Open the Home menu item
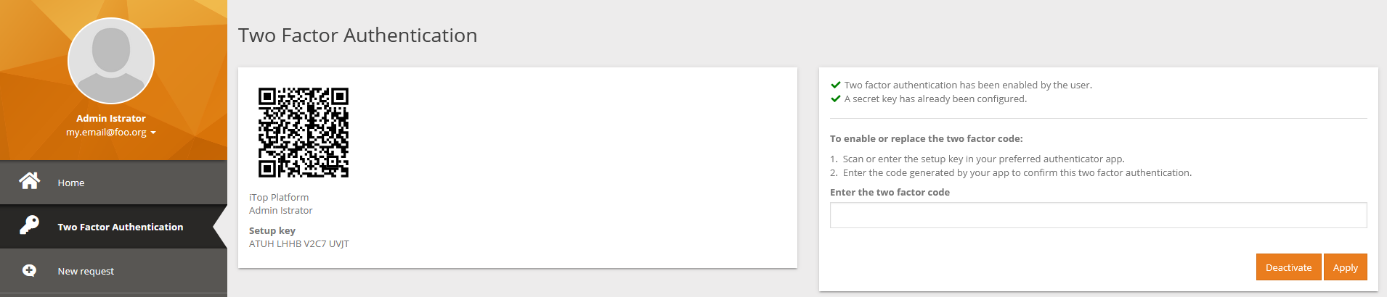The image size is (1387, 297). tap(71, 183)
